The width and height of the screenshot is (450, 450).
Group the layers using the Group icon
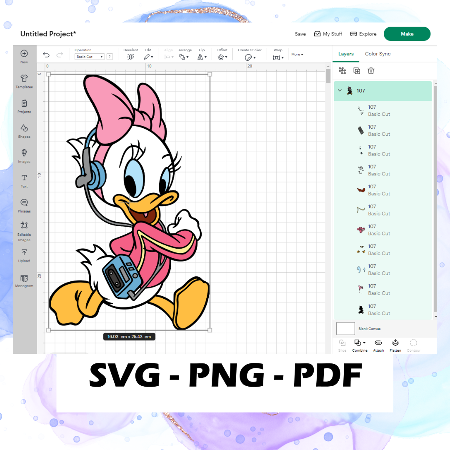click(342, 70)
